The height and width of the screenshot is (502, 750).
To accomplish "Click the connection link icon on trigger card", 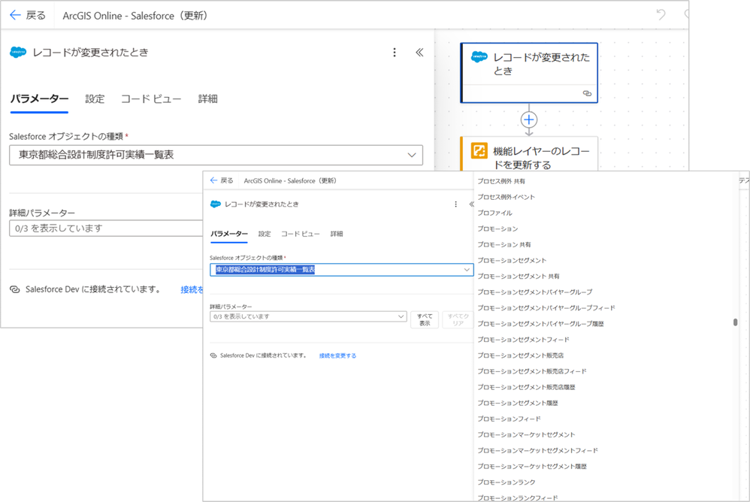I will coord(587,93).
